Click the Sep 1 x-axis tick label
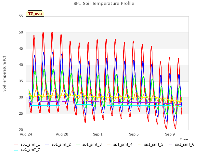Image resolution: width=208 pixels, height=156 pixels. [x=98, y=134]
